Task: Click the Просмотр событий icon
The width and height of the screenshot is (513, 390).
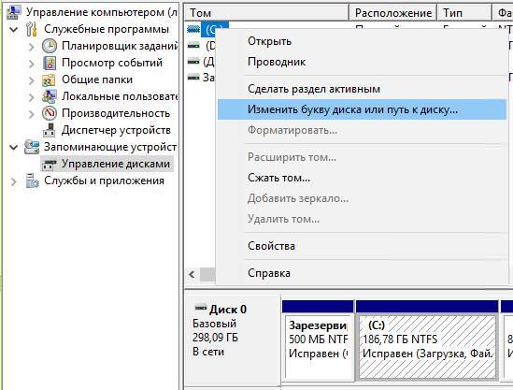Action: (x=50, y=63)
